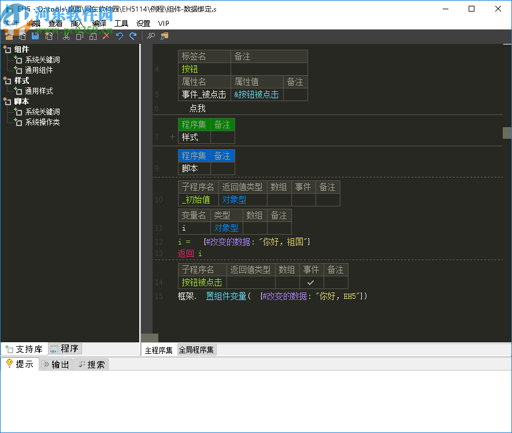
Task: Open the 编译 menu
Action: coord(99,24)
